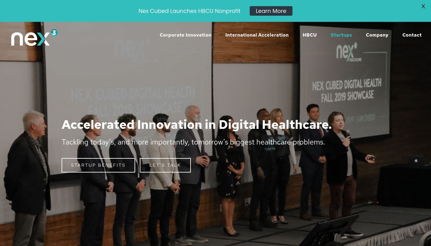
Task: Click the nex cubed logo
Action: point(34,38)
